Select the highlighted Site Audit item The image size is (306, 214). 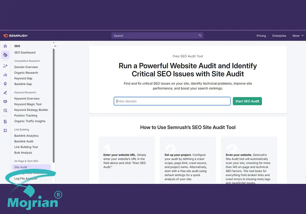32,167
